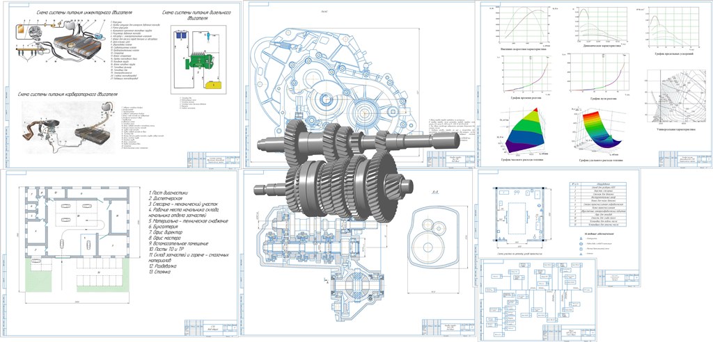Select the technological flow block diagram
Screen dimensions: 713x342
[539, 298]
